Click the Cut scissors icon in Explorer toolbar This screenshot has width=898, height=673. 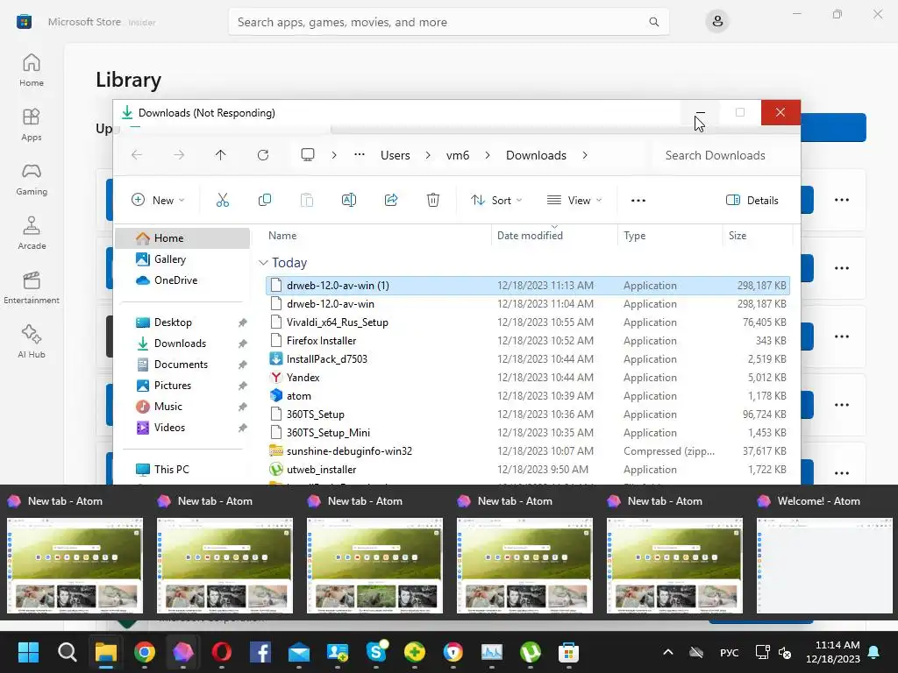pos(222,200)
